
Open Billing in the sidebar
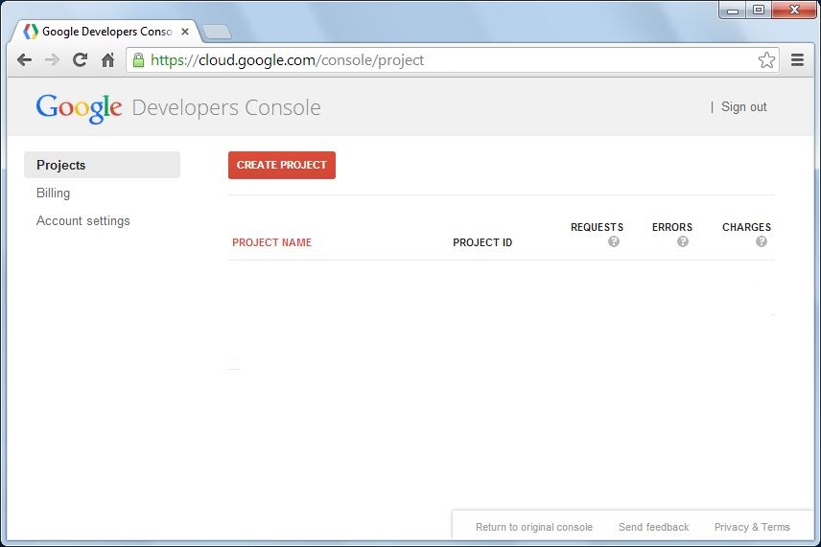[x=53, y=193]
